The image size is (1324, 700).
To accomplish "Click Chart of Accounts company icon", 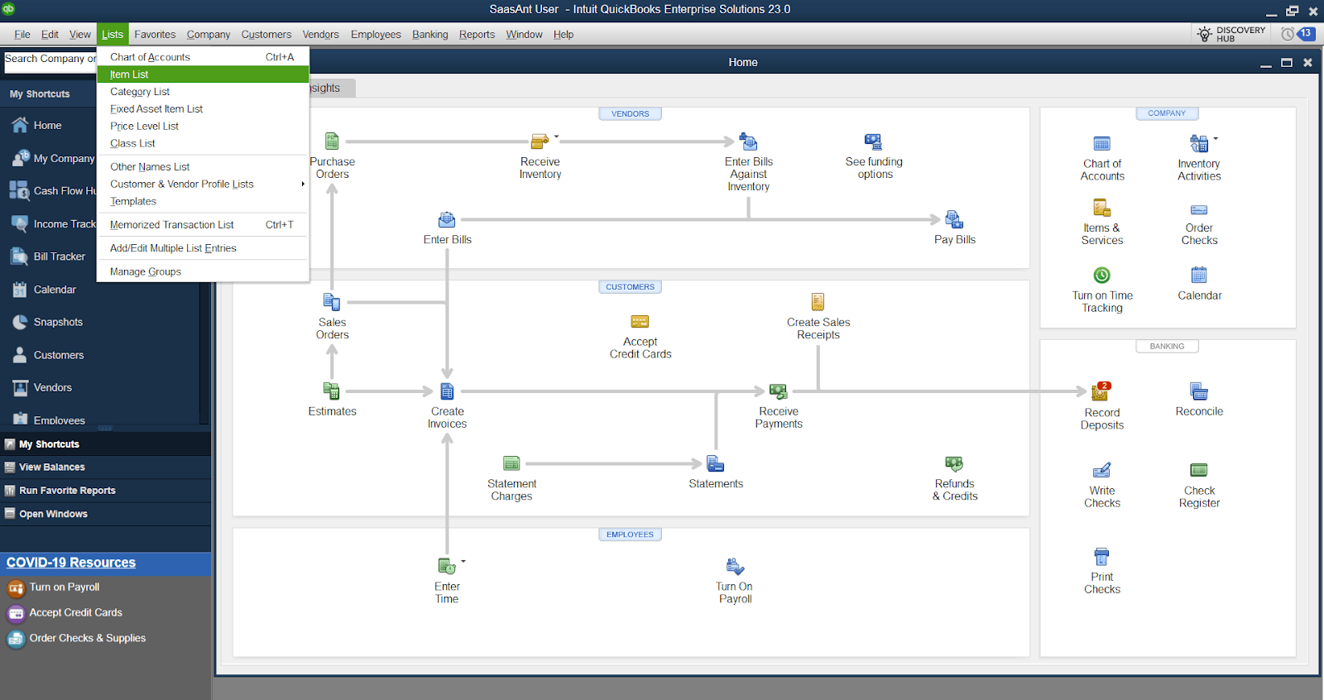I will click(1101, 144).
